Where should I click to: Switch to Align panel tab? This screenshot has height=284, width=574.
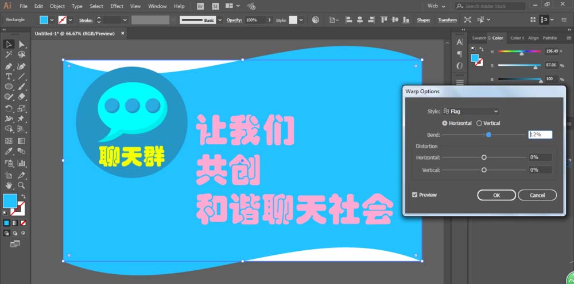pyautogui.click(x=533, y=38)
